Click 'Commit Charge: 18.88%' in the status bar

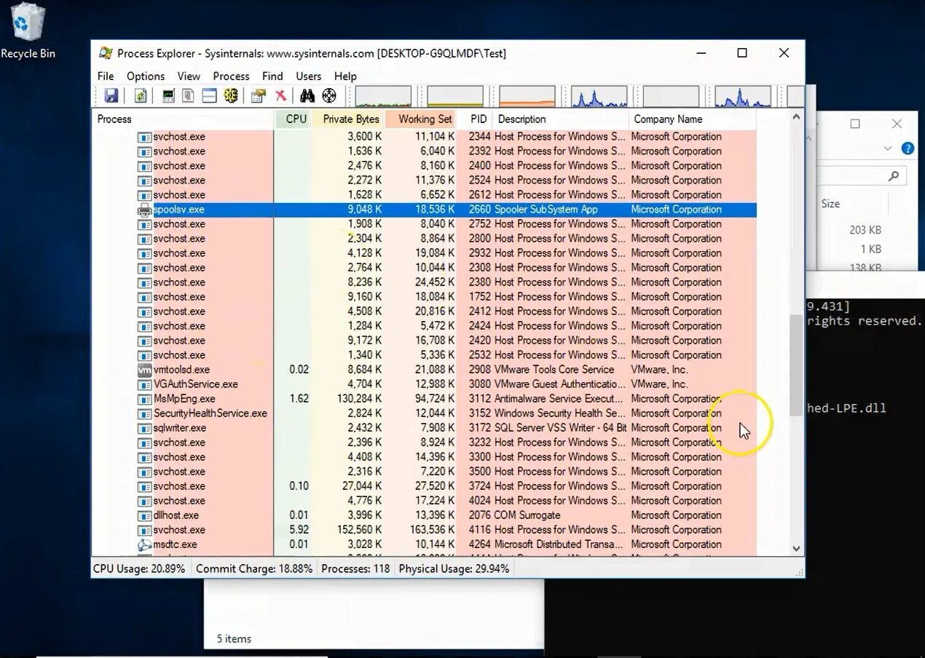coord(254,568)
